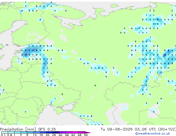
Task: Click the 0.5–1 mm legend color box
Action: 11,132
